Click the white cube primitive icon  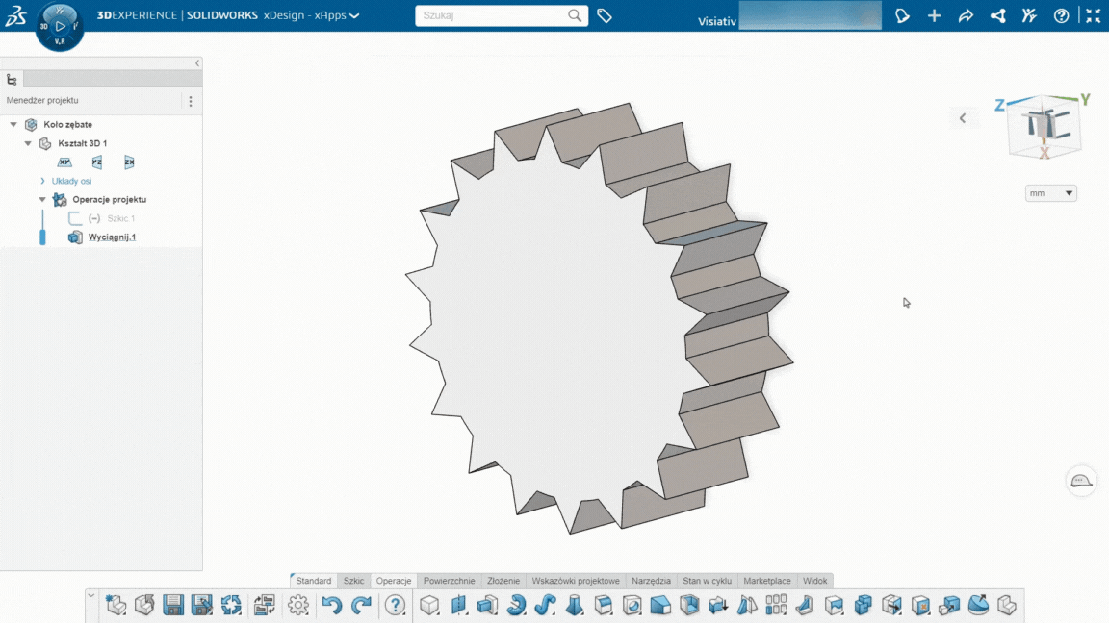click(429, 605)
